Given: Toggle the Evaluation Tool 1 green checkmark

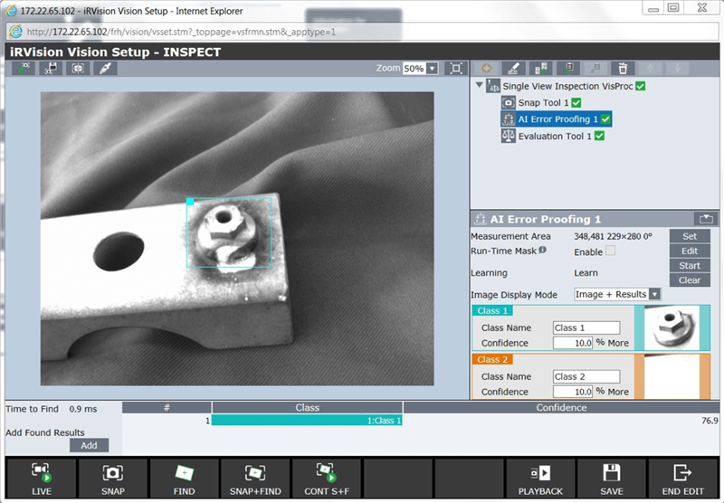Looking at the screenshot, I should 598,136.
